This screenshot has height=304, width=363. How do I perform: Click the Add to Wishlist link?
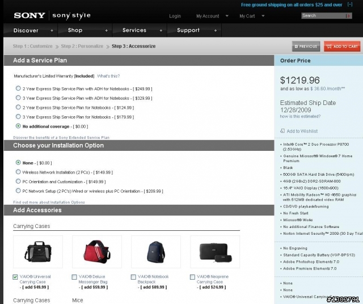(302, 131)
